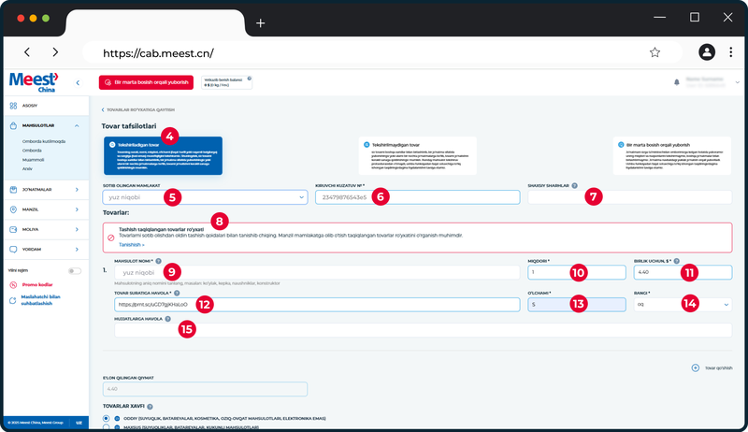The width and height of the screenshot is (748, 432).
Task: Click the Promo kodlar icon
Action: 13,284
